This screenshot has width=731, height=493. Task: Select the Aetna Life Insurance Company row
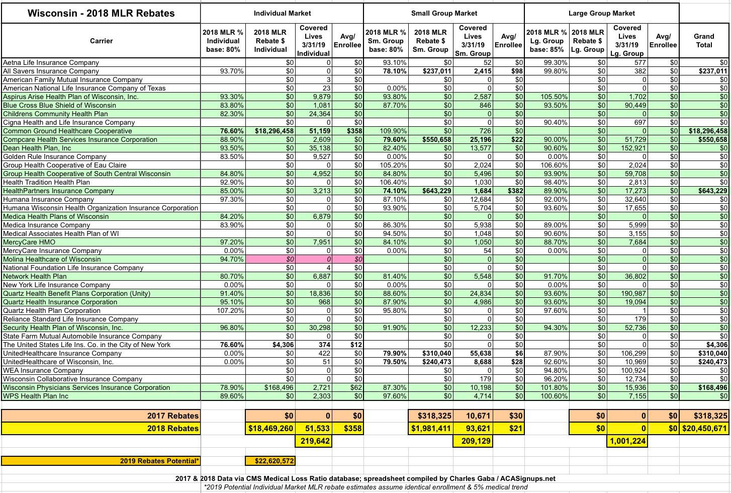click(x=51, y=62)
